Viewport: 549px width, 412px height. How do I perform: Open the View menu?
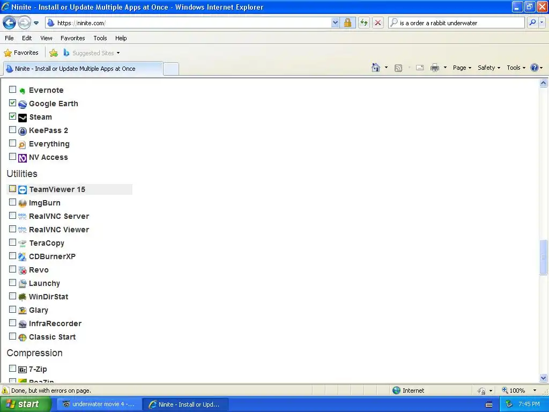46,38
